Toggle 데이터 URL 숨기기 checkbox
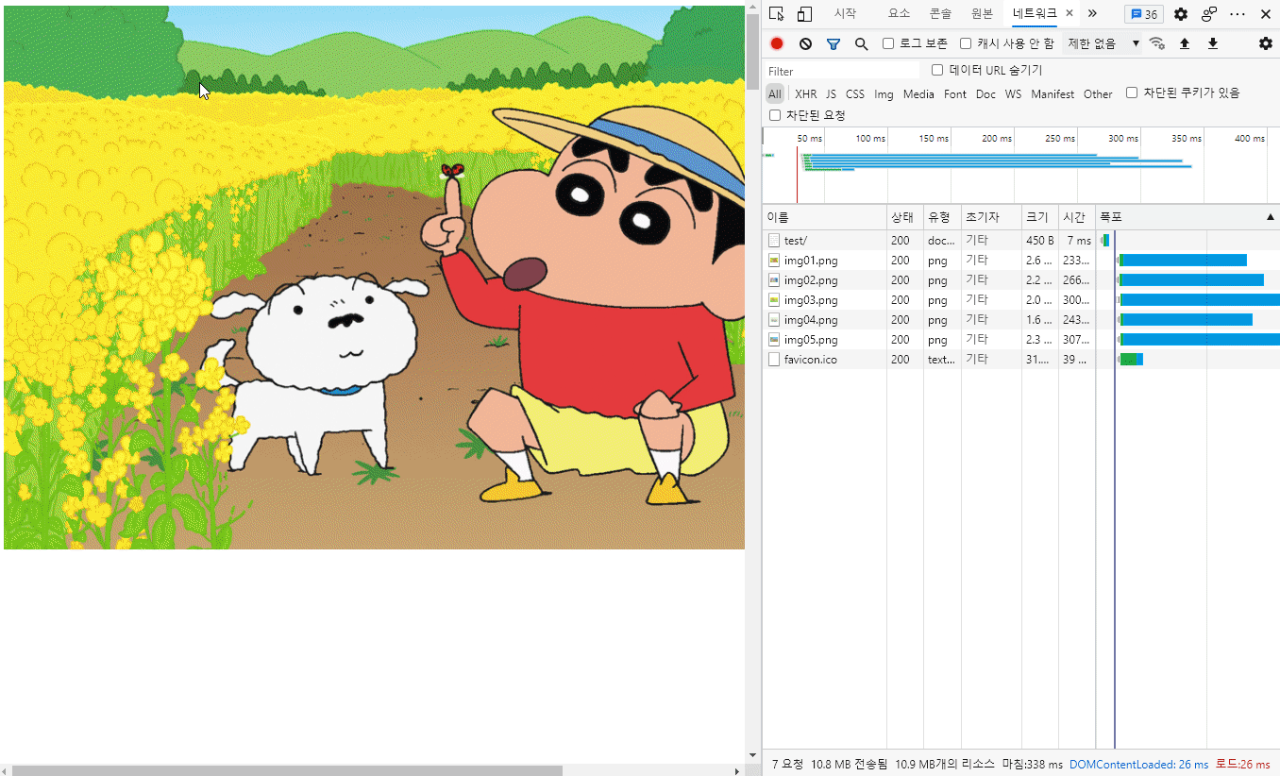Screen dimensions: 1280x776 click(937, 70)
